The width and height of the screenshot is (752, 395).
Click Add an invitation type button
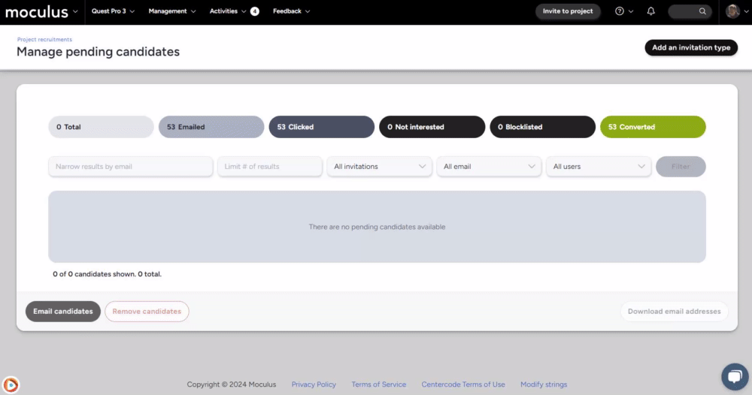click(691, 47)
